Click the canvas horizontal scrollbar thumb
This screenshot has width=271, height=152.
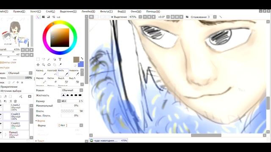(x=206, y=135)
